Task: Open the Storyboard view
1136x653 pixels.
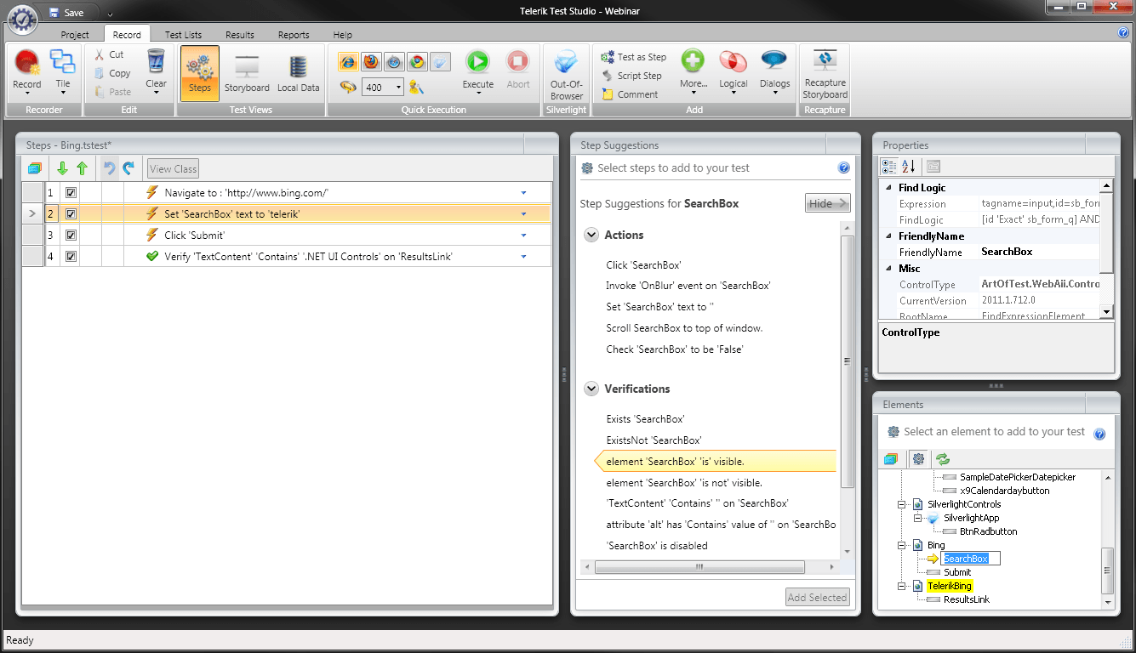Action: click(x=247, y=73)
